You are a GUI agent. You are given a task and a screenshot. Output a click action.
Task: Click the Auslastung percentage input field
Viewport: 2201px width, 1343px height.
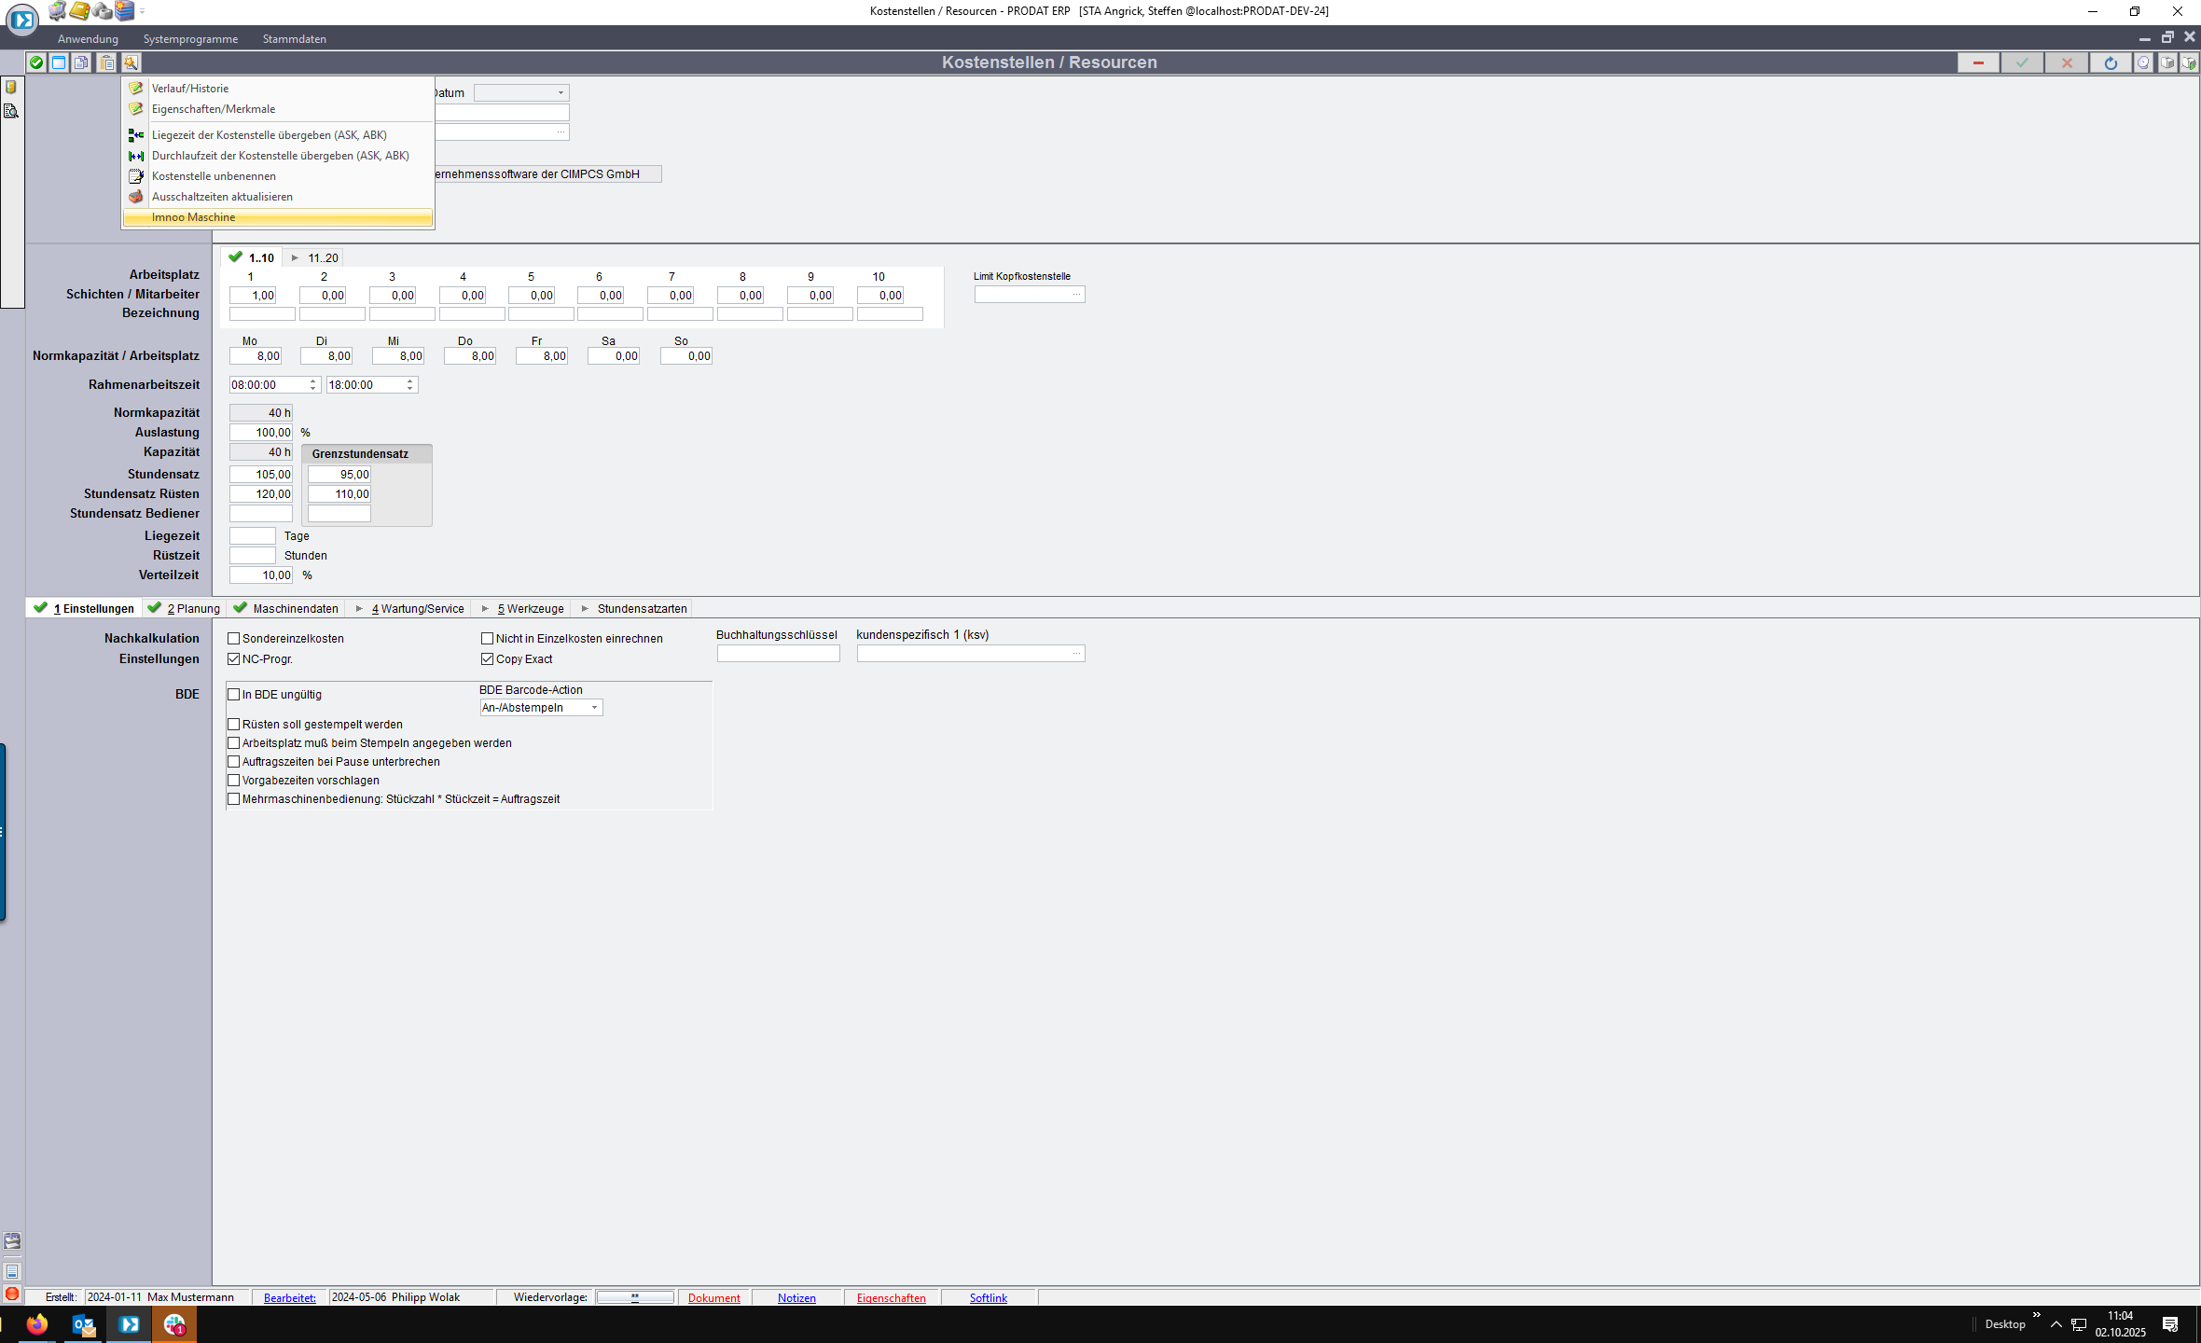pos(261,433)
